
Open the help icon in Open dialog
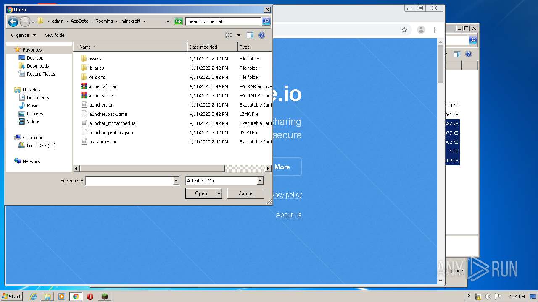262,35
